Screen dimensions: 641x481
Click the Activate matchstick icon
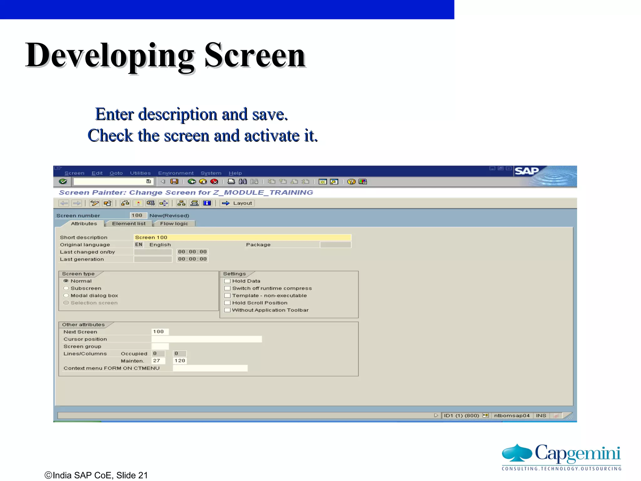(x=138, y=203)
